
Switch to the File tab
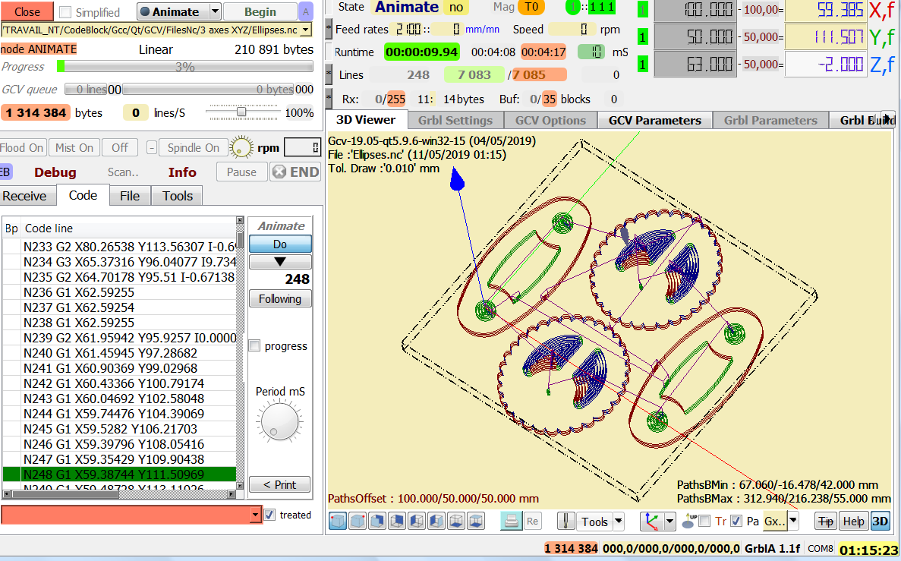coord(130,196)
